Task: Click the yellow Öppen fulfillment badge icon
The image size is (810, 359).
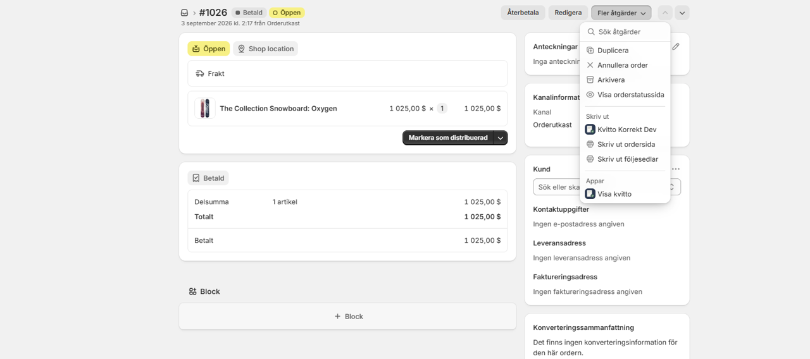Action: [x=196, y=49]
